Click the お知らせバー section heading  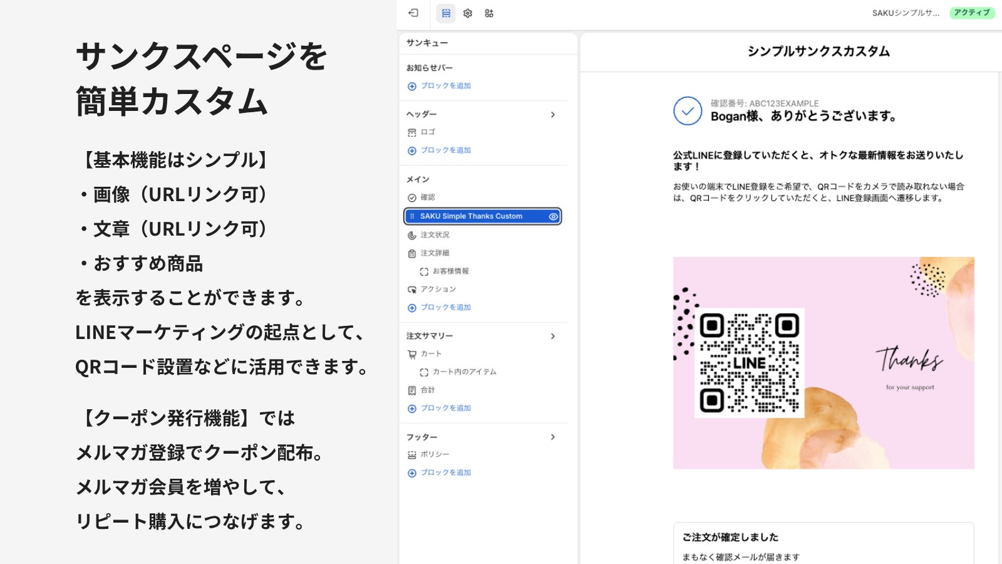coord(430,68)
